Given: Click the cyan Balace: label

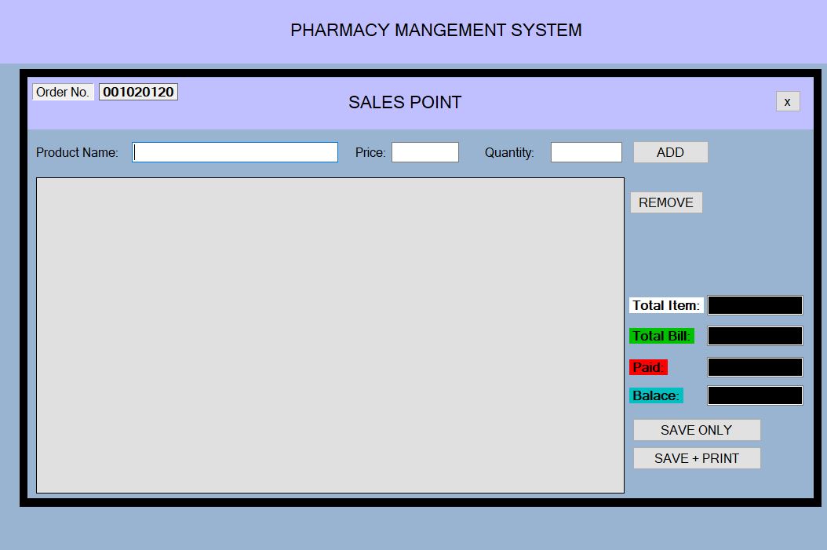Looking at the screenshot, I should tap(656, 395).
